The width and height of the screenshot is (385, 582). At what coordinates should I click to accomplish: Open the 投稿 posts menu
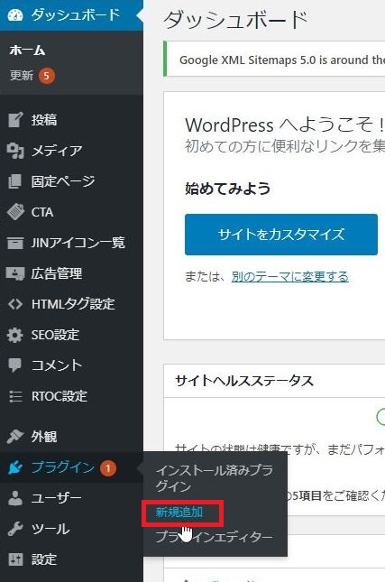pyautogui.click(x=71, y=119)
